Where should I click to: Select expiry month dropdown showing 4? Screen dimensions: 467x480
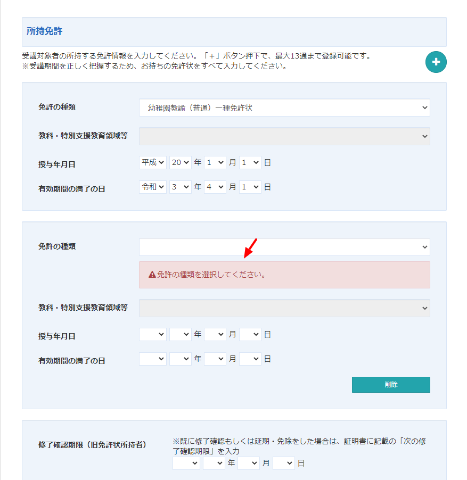click(215, 187)
